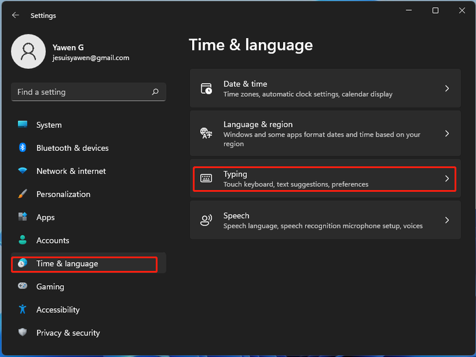Click the Date & time calendar-clock icon
This screenshot has height=357, width=476.
[x=206, y=89]
